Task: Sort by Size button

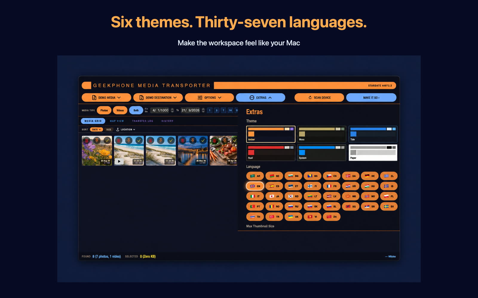Action: pyautogui.click(x=109, y=129)
